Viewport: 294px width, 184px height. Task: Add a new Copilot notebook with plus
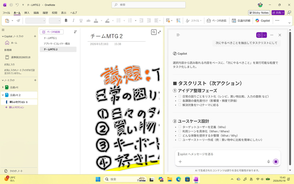point(35,36)
